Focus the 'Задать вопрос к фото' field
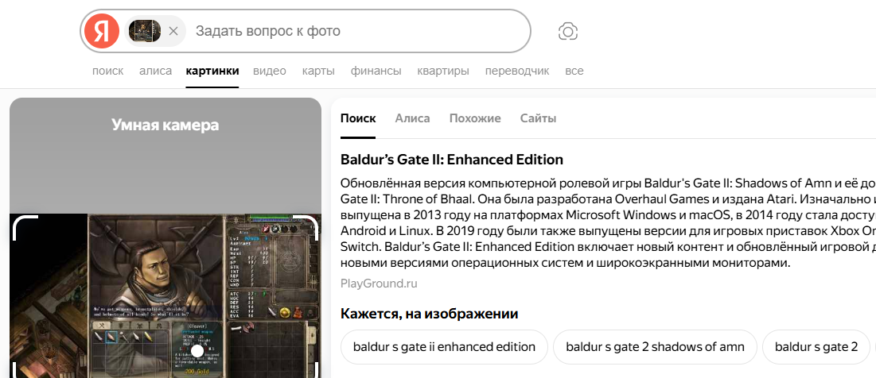This screenshot has width=876, height=378. coord(357,31)
